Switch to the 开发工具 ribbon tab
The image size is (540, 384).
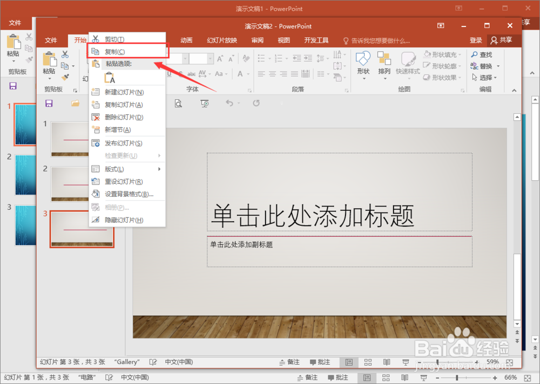(316, 40)
